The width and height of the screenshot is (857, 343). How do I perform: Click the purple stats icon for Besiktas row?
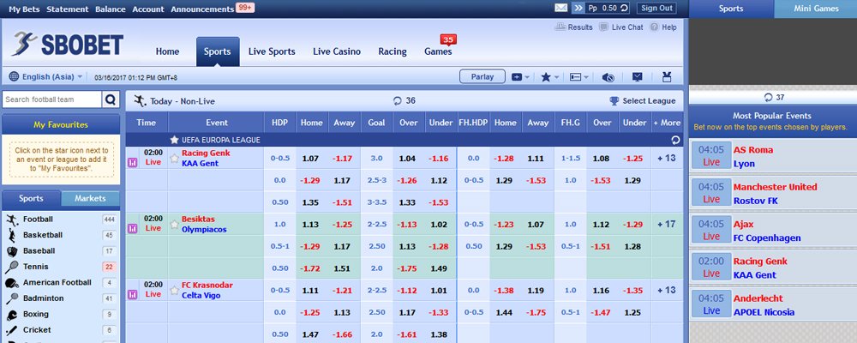(132, 229)
